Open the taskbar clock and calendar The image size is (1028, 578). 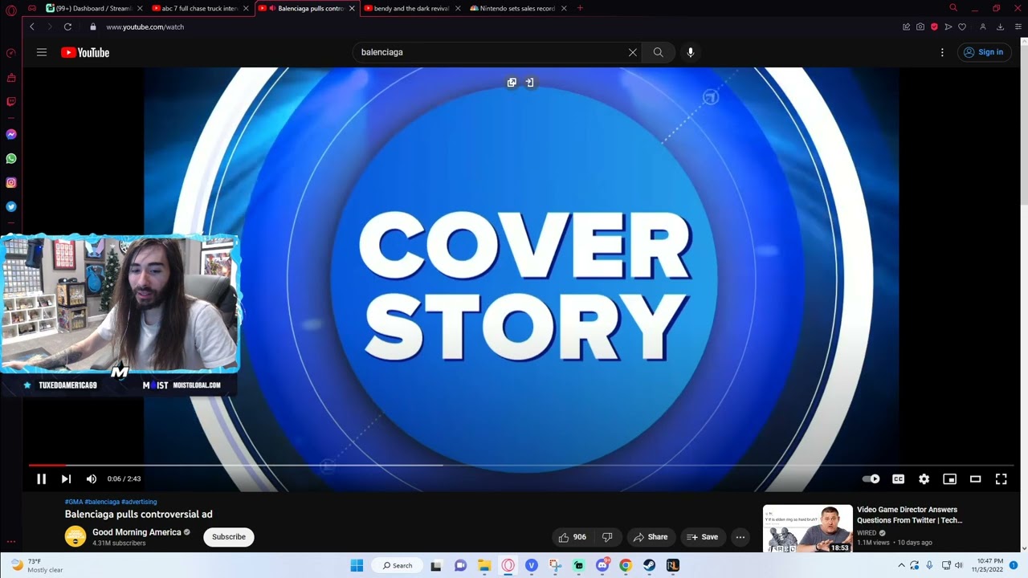coord(989,565)
